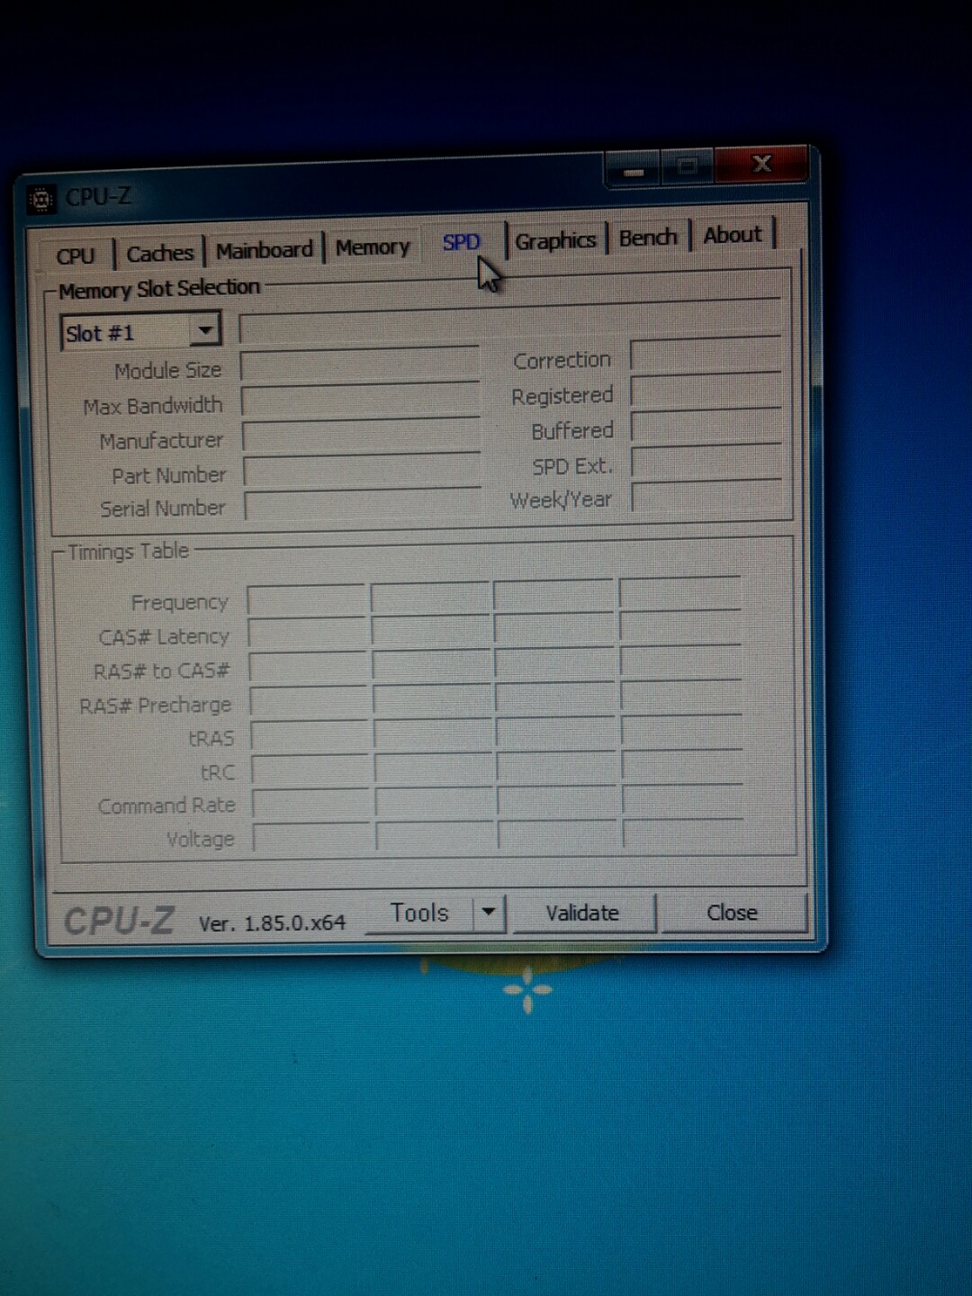The image size is (972, 1296).
Task: Click the 'Timings Table' group label
Action: 128,552
